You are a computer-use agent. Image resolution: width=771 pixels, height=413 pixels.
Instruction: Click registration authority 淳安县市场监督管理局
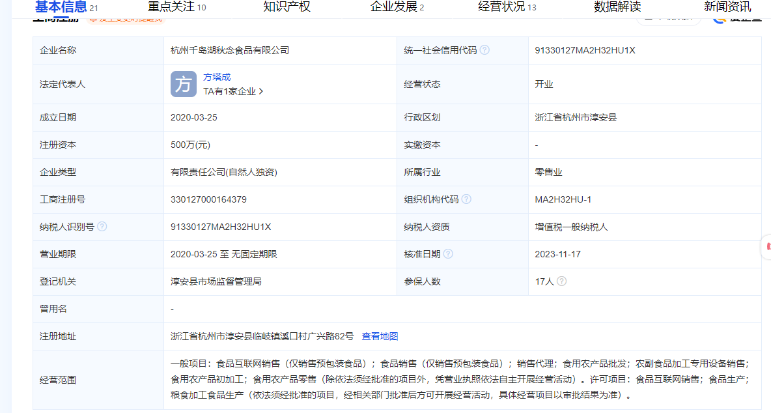point(216,281)
